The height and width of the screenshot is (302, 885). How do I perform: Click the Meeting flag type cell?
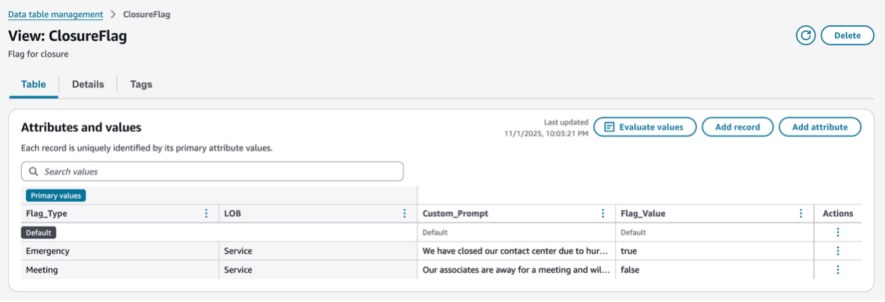click(x=120, y=270)
